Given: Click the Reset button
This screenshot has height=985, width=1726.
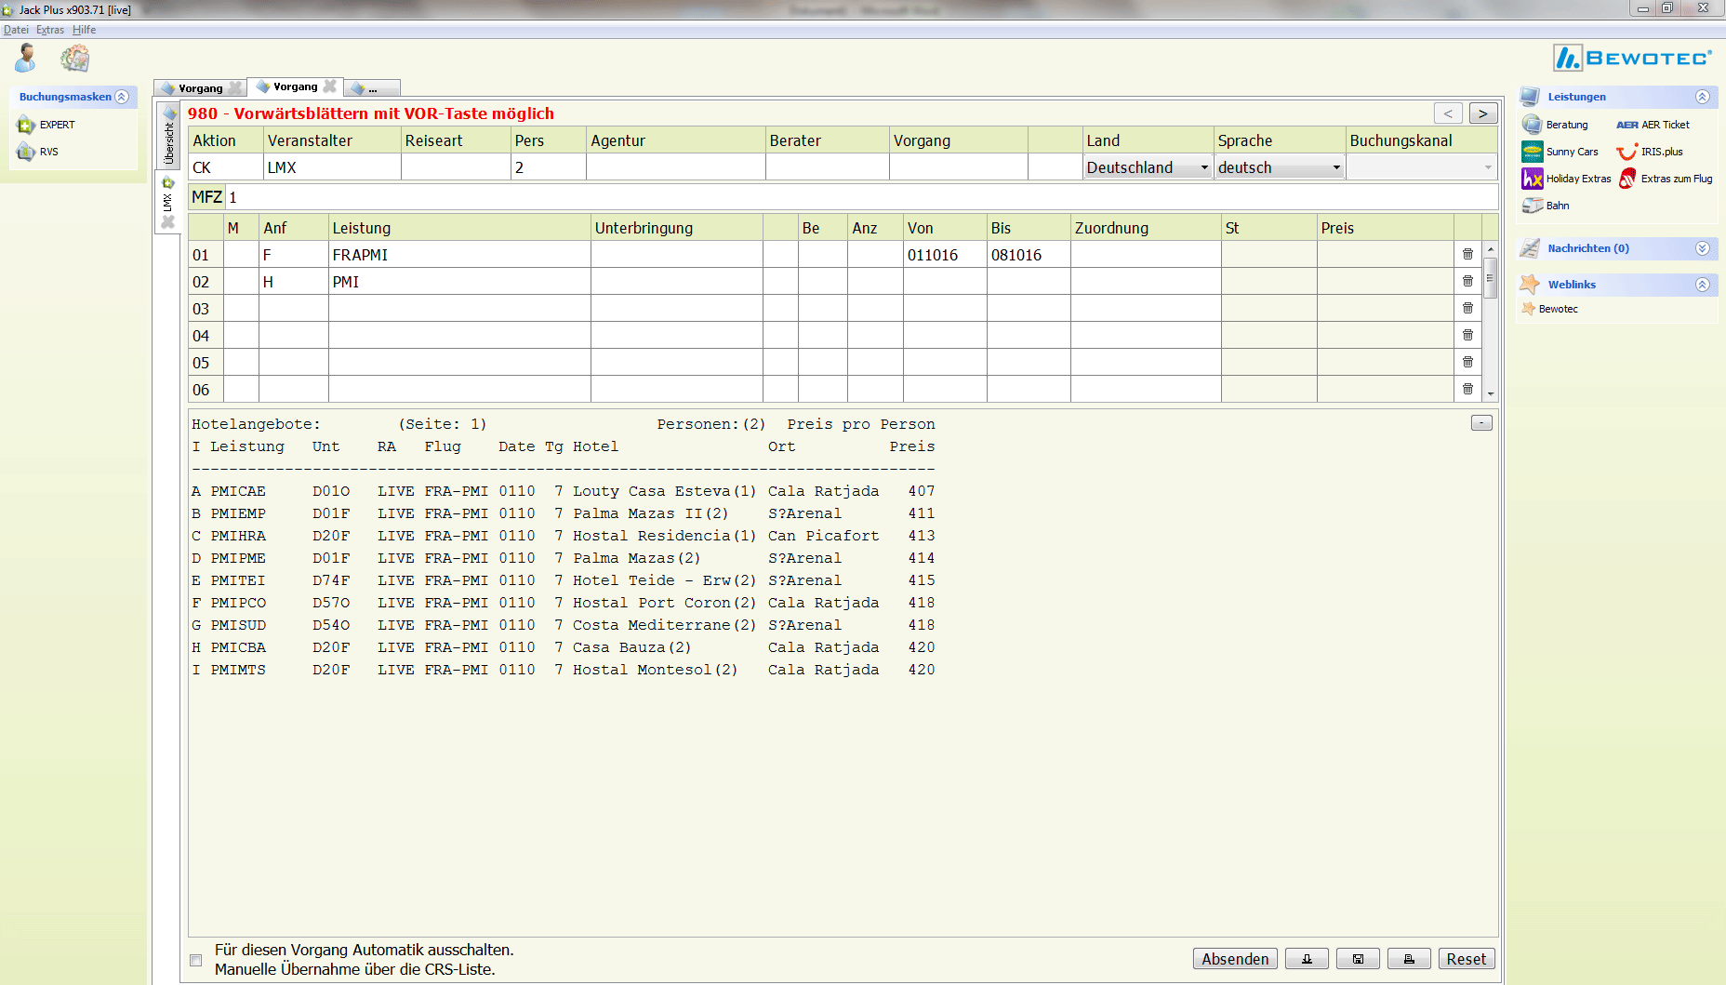Looking at the screenshot, I should coord(1467,959).
